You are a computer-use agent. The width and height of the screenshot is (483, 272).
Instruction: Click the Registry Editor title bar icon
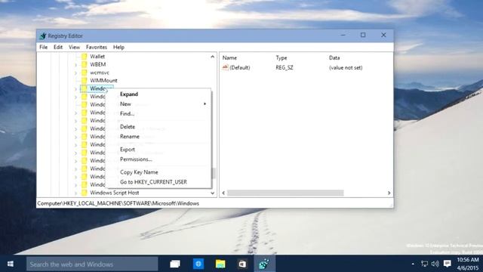click(x=43, y=36)
